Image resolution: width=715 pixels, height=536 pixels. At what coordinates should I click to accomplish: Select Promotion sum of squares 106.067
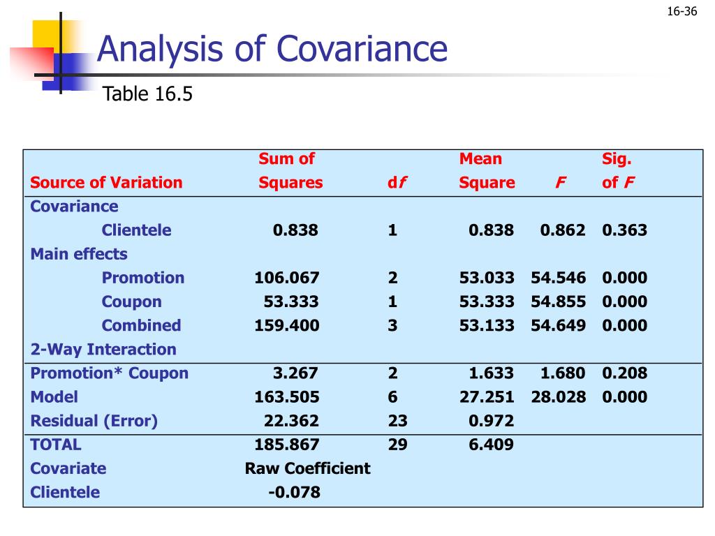point(287,278)
